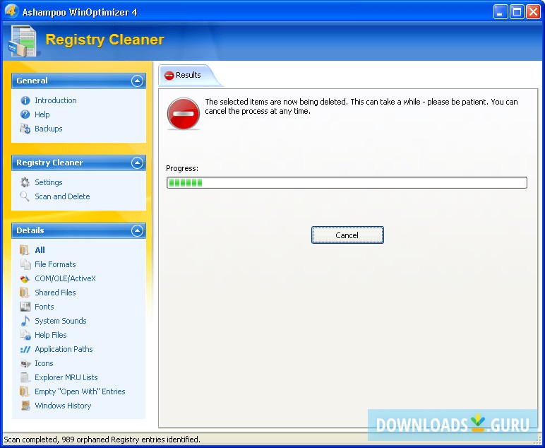Collapse the Details panel
The image size is (545, 448).
coord(137,230)
